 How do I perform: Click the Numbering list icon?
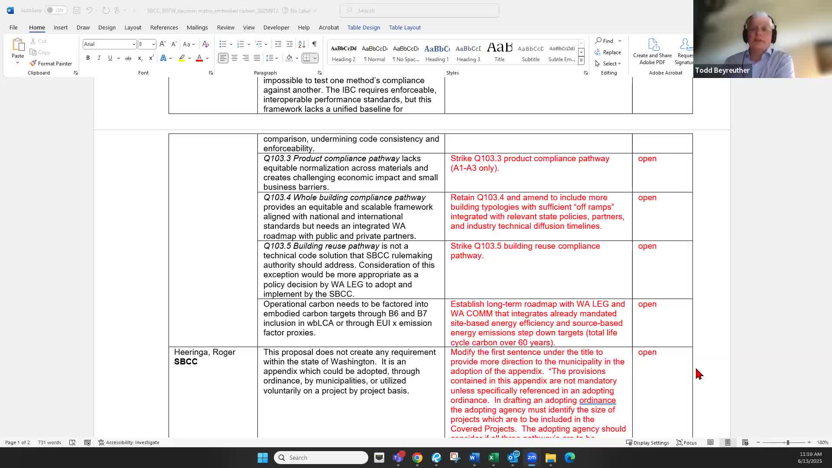click(x=240, y=44)
